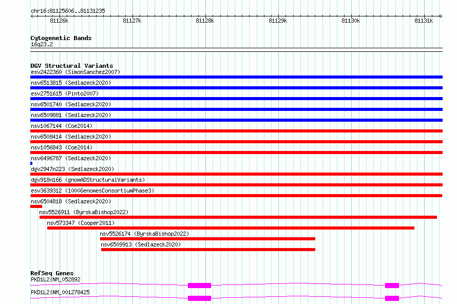The width and height of the screenshot is (457, 304).
Task: Select the red bar under nsv5526911
Action: tap(238, 217)
